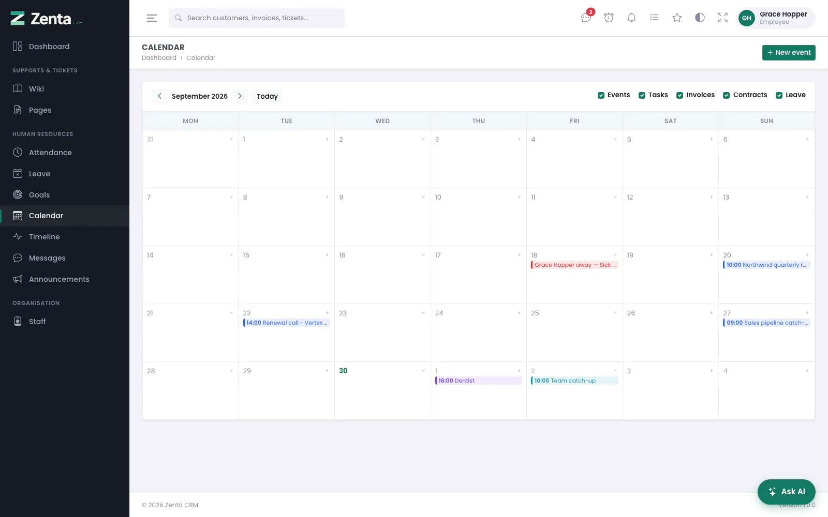The height and width of the screenshot is (517, 828).
Task: Add event on September 18 plus
Action: pyautogui.click(x=615, y=255)
